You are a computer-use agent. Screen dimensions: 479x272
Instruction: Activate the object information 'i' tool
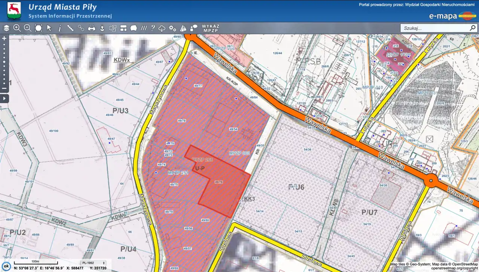(60, 28)
